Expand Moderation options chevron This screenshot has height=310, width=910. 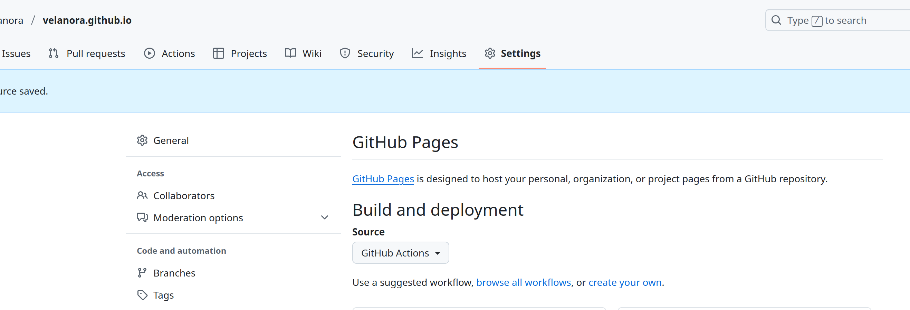coord(324,217)
